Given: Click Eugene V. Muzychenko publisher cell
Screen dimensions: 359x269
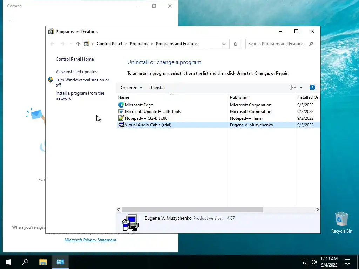Looking at the screenshot, I should [x=251, y=125].
